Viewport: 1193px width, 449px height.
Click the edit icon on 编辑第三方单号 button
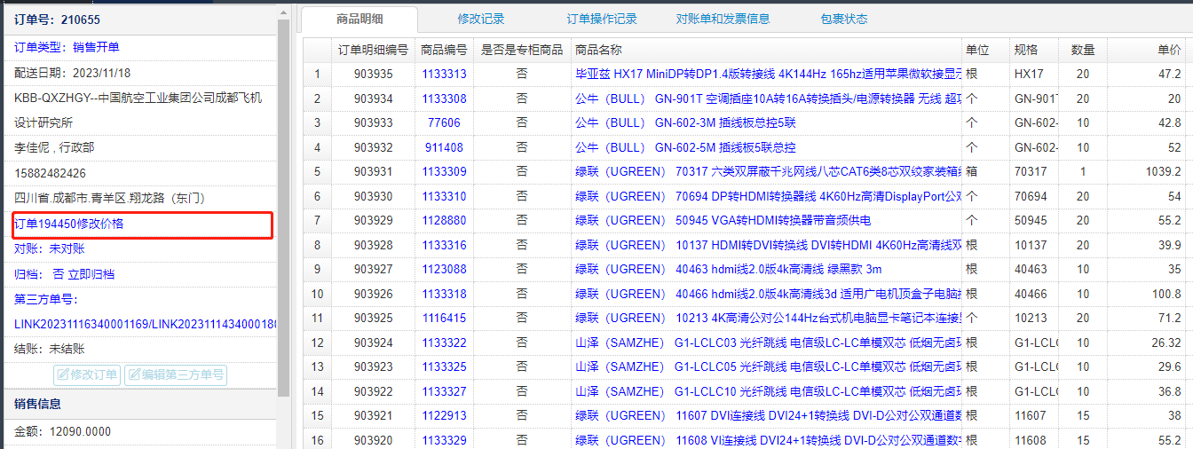(134, 375)
